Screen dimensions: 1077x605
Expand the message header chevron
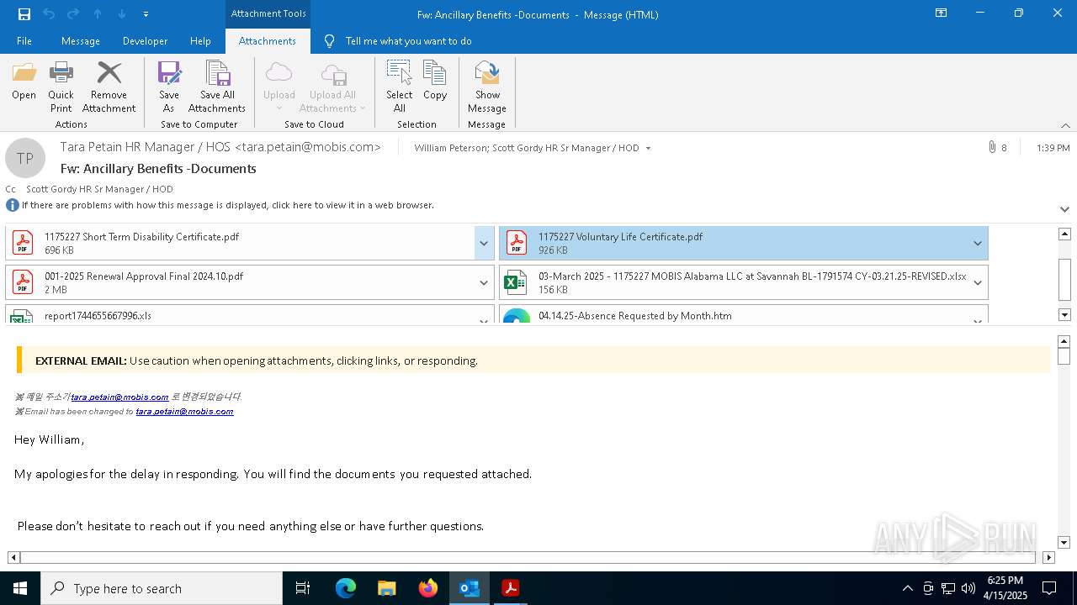click(1064, 208)
